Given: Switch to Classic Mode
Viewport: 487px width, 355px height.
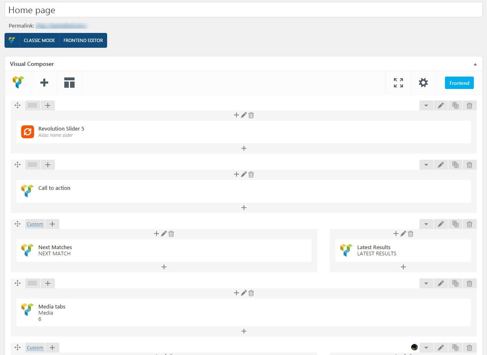Looking at the screenshot, I should pos(39,40).
